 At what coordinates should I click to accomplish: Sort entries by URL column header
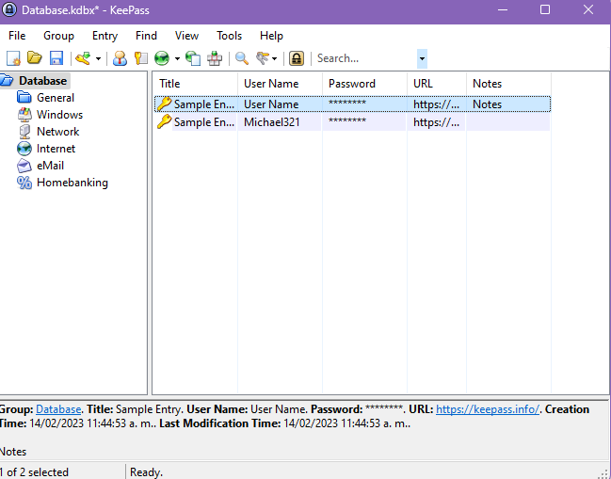[437, 84]
